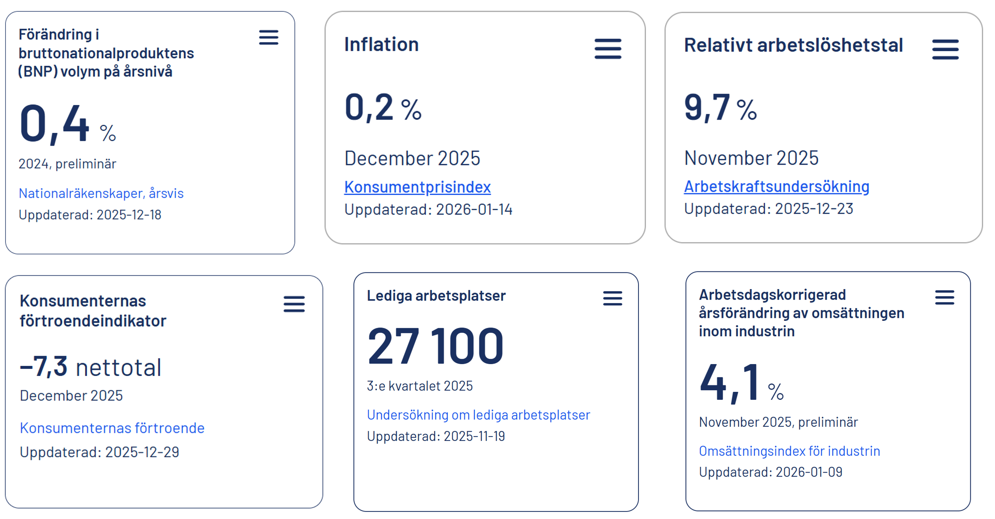Open the Inflation card hamburger menu

[x=608, y=49]
